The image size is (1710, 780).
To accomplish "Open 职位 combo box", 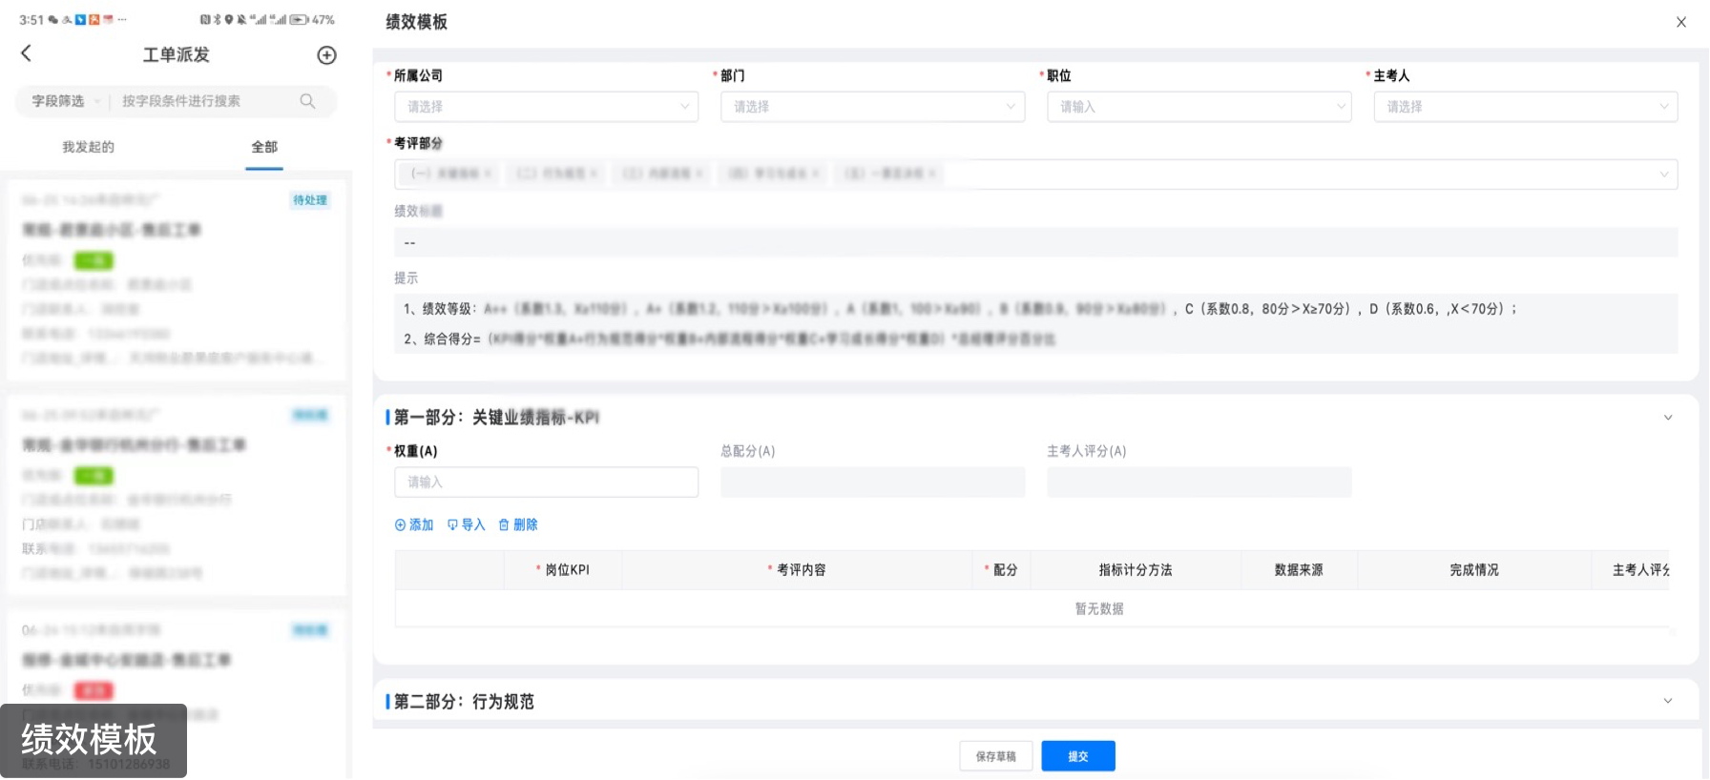I will 1199,107.
